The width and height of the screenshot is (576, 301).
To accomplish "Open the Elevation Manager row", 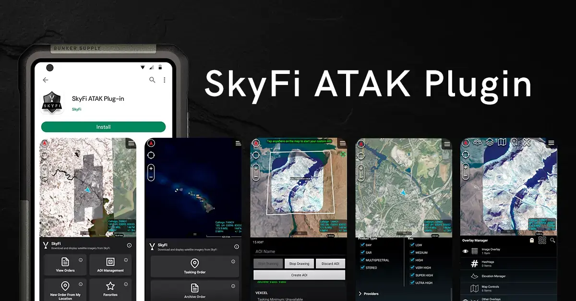I will (509, 276).
